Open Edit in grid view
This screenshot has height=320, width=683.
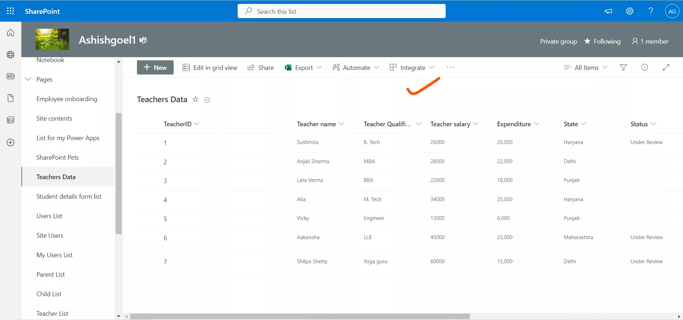pyautogui.click(x=210, y=67)
